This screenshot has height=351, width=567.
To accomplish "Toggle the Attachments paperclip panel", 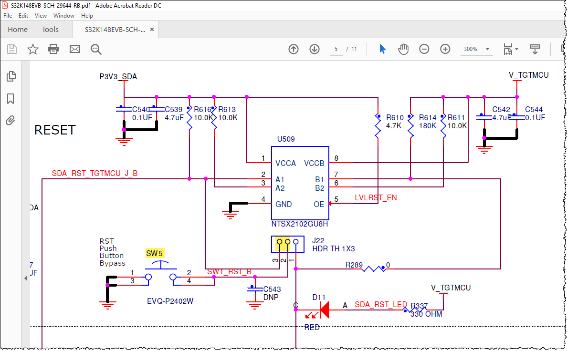I will (10, 121).
